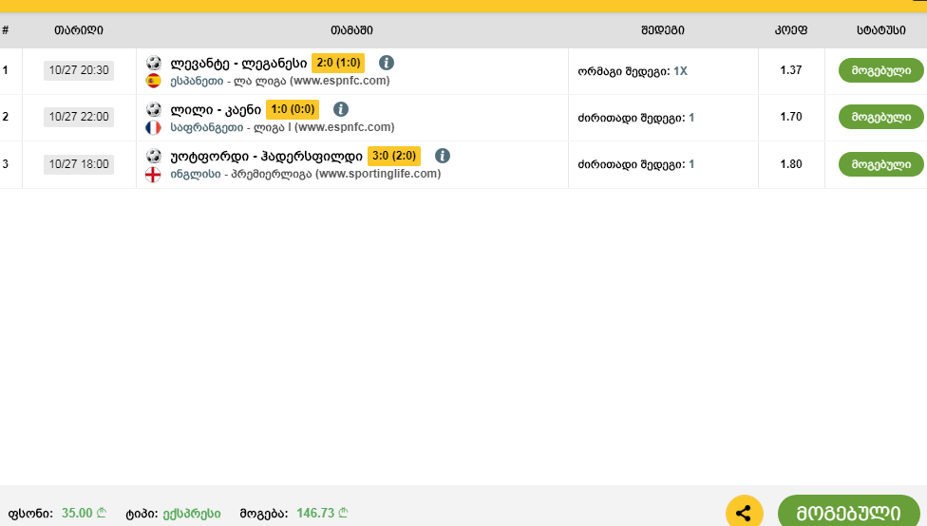Click bet type ექსპრესი
Viewport: 927px width, 526px height.
(192, 514)
